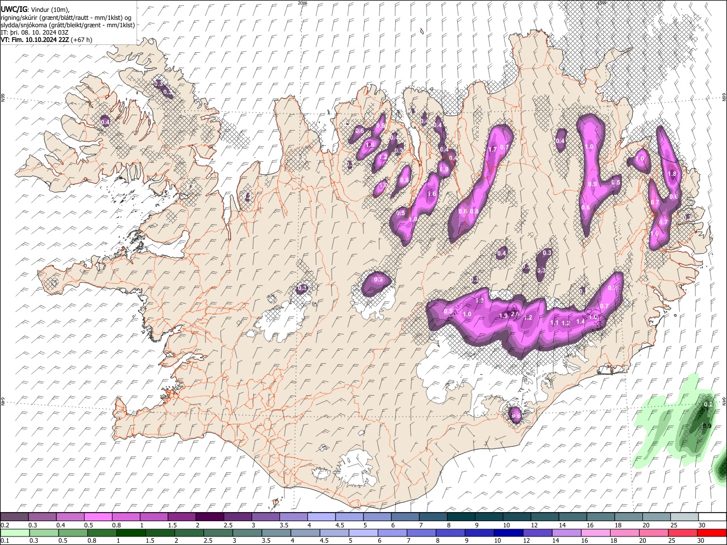
Task: Select the dark teal top swatch between 8 and 9
Action: point(461,517)
